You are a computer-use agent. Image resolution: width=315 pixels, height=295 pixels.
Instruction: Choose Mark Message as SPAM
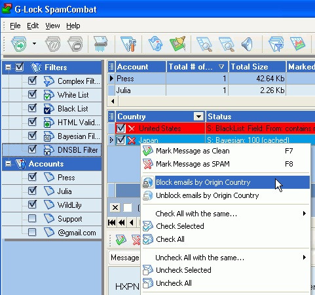click(226, 164)
